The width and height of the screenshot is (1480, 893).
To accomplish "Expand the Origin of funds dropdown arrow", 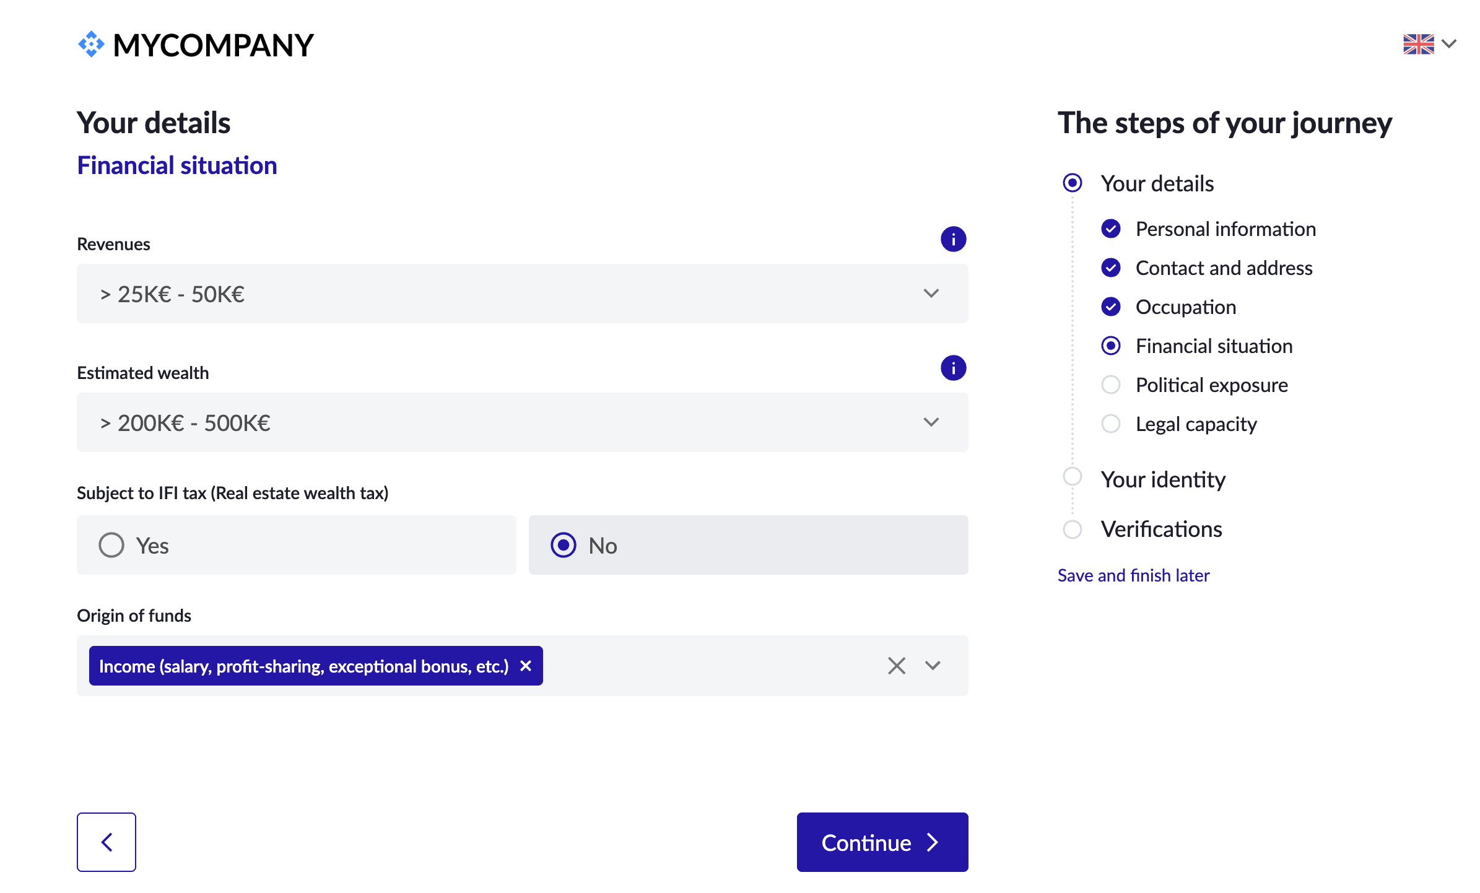I will click(x=933, y=666).
